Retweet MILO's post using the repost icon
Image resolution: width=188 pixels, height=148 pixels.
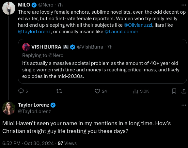point(59,91)
